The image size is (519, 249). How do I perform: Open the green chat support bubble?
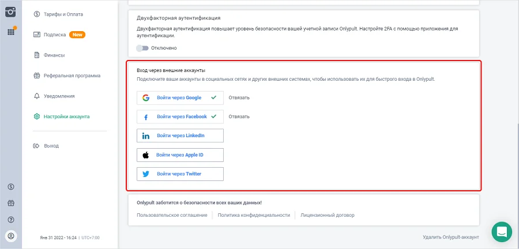(502, 232)
